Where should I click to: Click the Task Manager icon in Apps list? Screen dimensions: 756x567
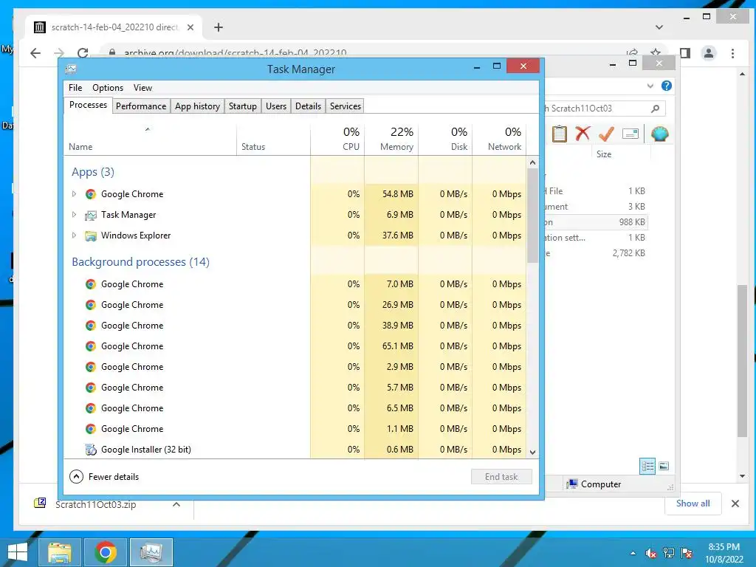tap(90, 215)
